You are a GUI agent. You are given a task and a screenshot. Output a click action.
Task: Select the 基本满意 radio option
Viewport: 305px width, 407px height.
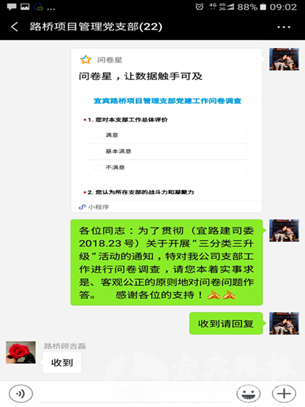pos(98,151)
